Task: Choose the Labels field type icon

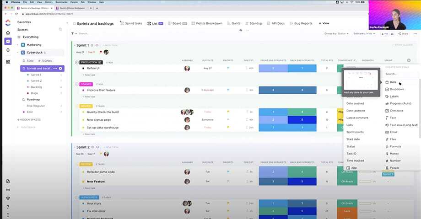Action: [x=387, y=96]
